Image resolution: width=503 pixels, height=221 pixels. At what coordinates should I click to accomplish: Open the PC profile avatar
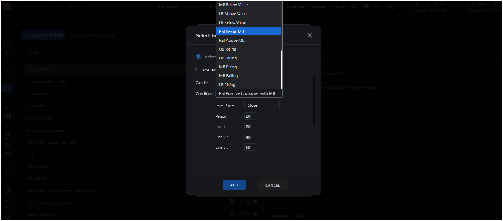tap(390, 7)
